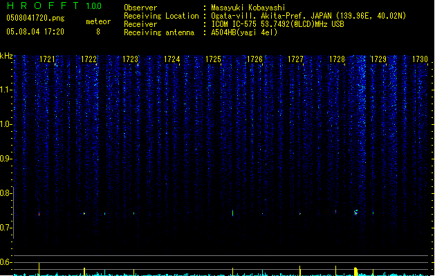Click the 0.7 kHz axis label
Screen dimensions: 435x276
6,228
